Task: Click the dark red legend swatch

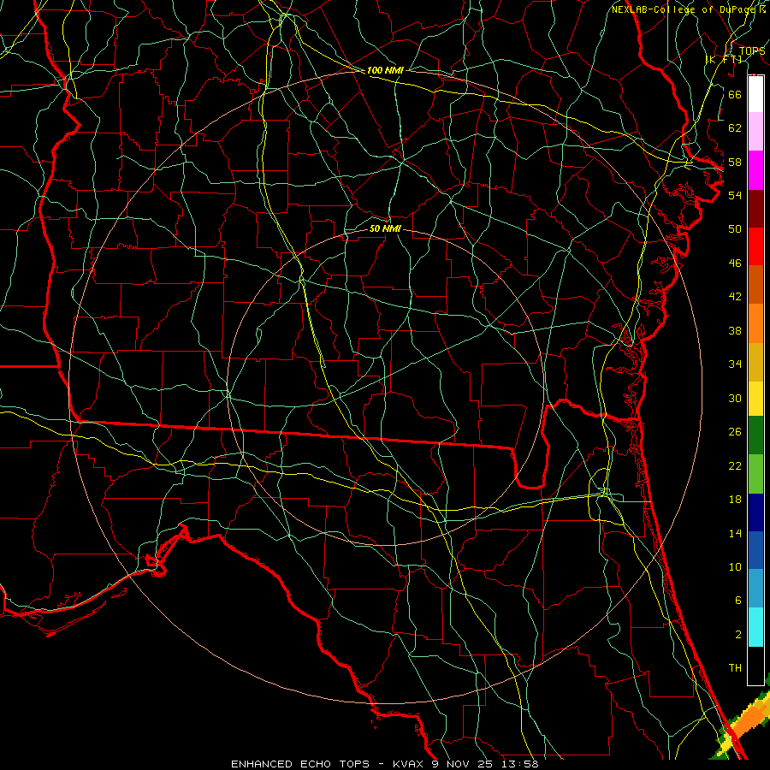Action: (755, 208)
